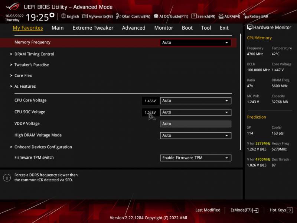Select the VDDP Voltage label
The image size is (297, 223).
point(27,124)
